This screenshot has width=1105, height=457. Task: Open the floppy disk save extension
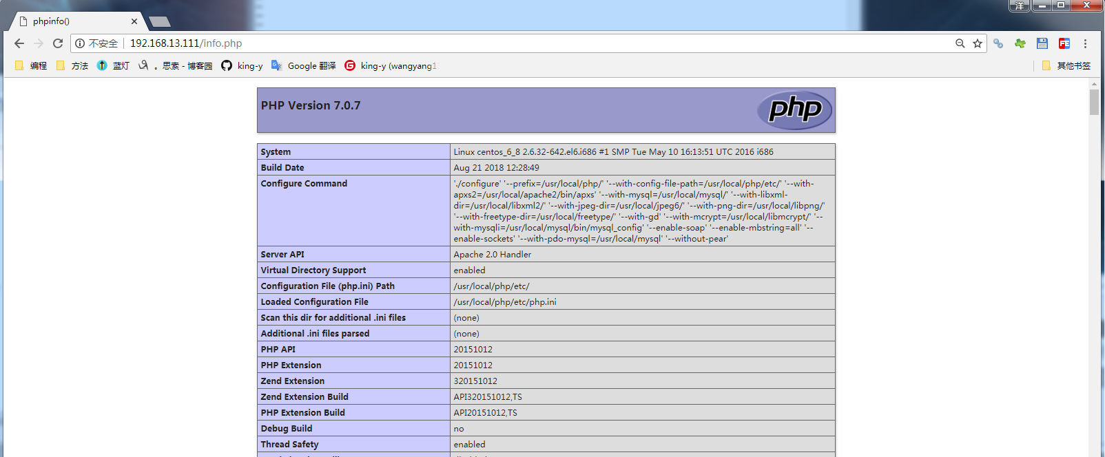point(1042,43)
